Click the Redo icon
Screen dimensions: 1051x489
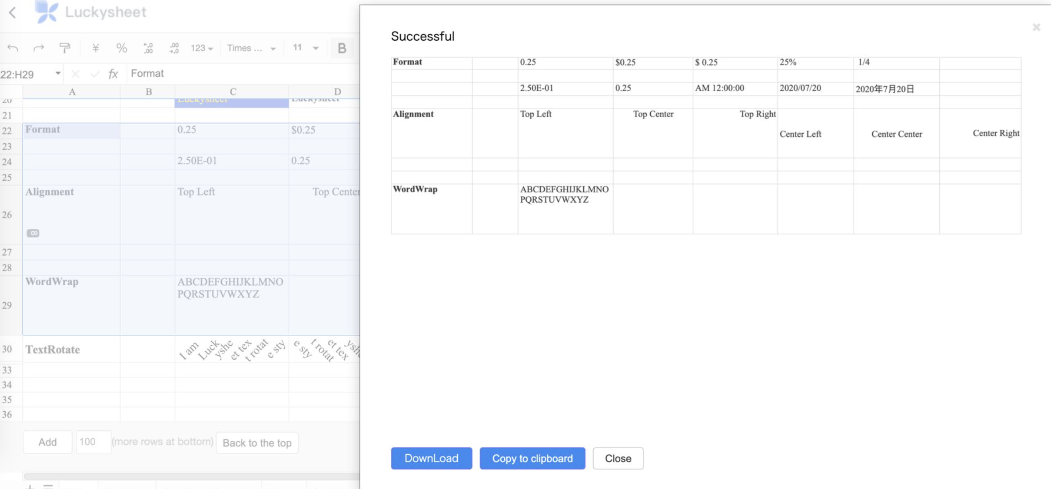point(39,48)
